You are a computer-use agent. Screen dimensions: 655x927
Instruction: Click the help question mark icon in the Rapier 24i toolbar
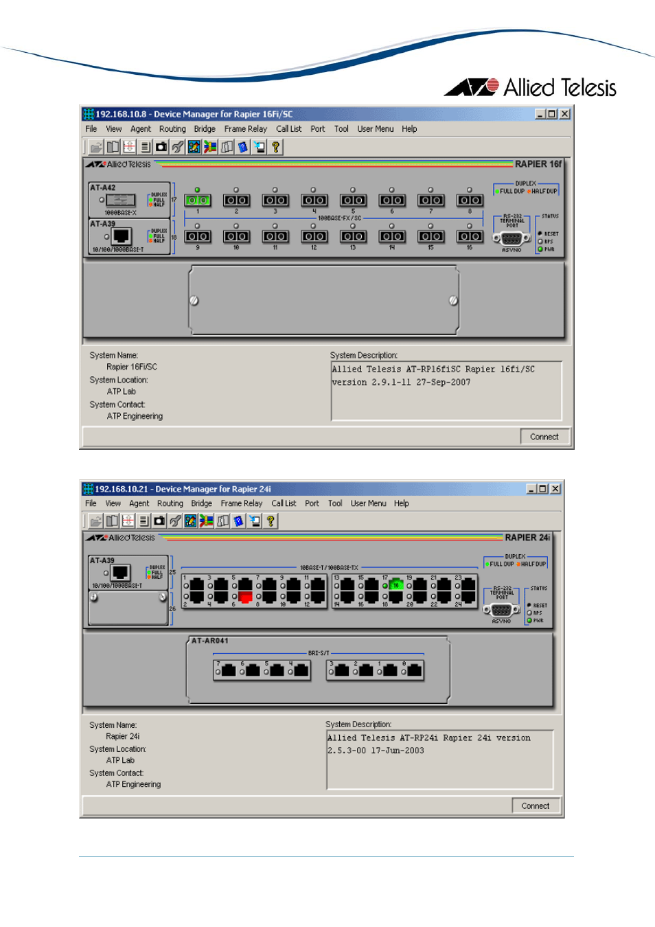pos(271,521)
